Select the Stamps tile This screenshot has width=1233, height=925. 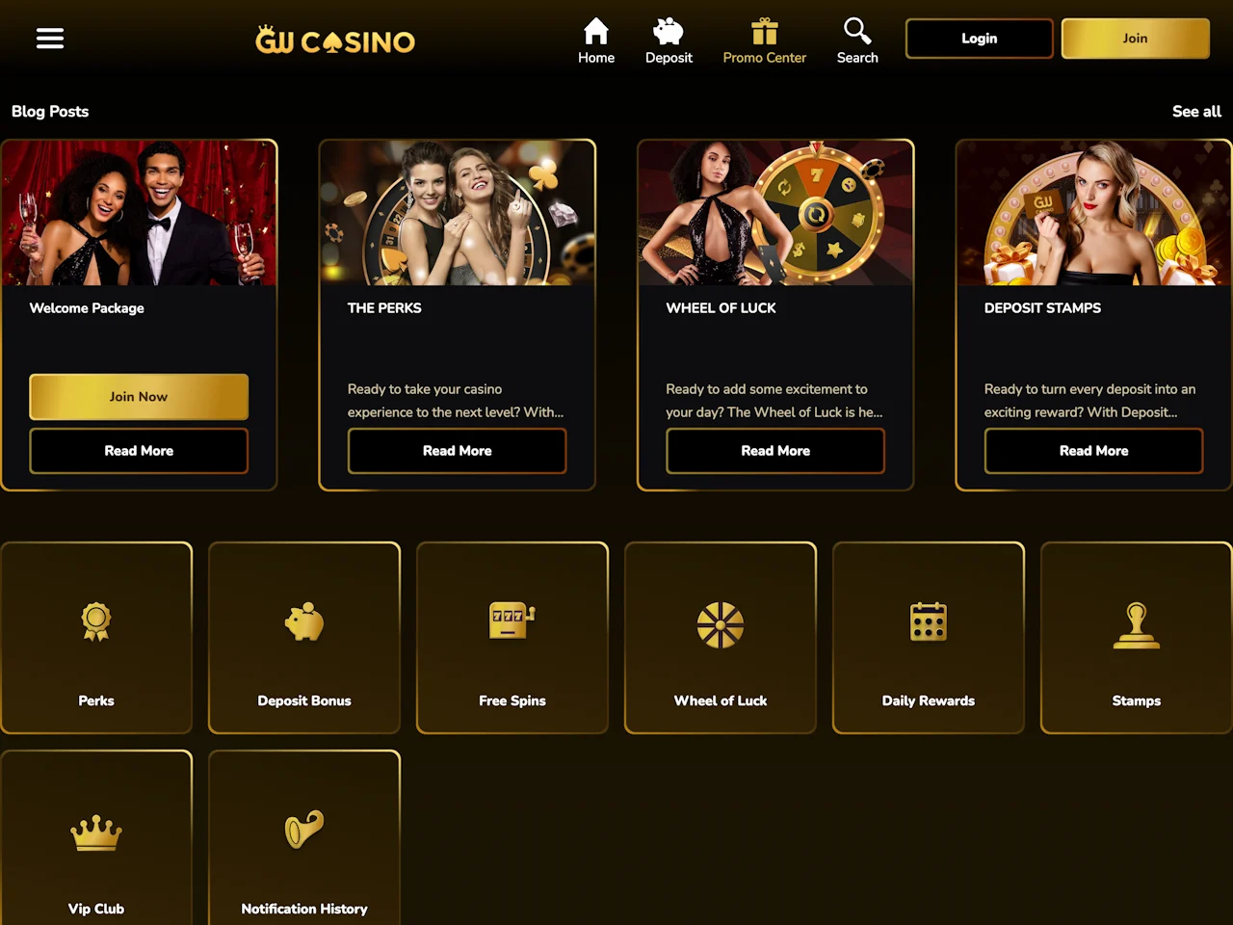pyautogui.click(x=1137, y=638)
